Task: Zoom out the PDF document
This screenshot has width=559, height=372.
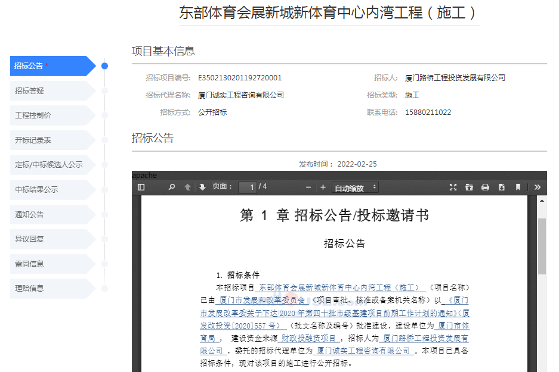Action: pyautogui.click(x=308, y=187)
